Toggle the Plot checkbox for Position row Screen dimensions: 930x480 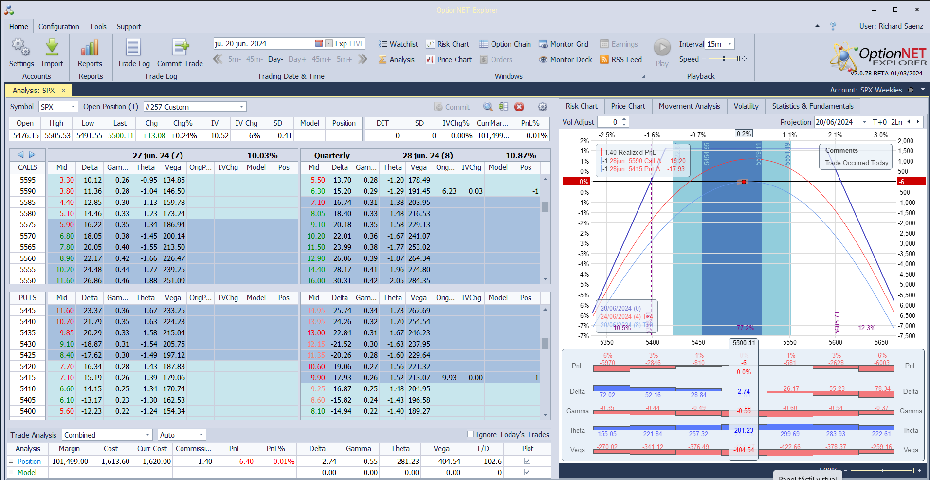[527, 461]
